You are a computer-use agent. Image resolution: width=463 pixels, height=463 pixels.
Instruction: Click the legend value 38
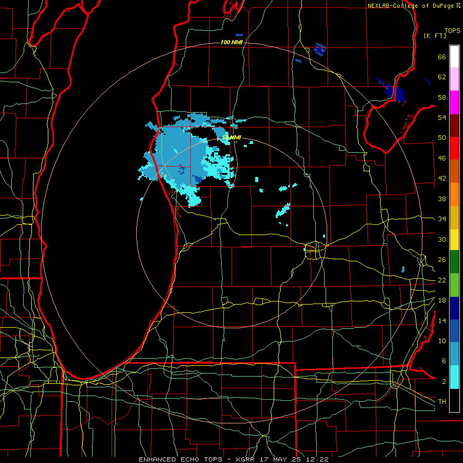[x=442, y=199]
